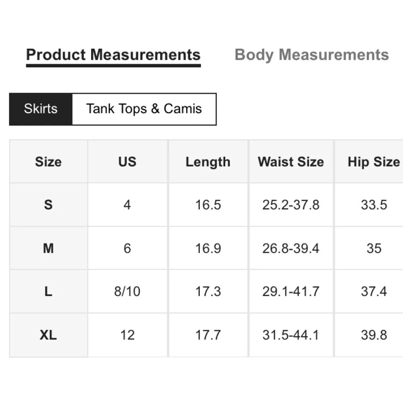Click the 33.5 hip size cell
403x403 pixels.
(374, 205)
